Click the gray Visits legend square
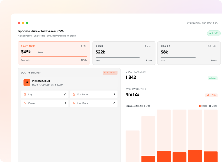222x162 pixels. point(210,106)
